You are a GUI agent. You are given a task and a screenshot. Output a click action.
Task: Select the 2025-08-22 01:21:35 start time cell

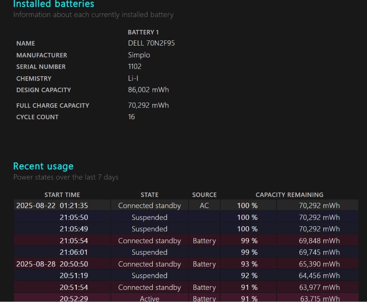click(x=52, y=206)
